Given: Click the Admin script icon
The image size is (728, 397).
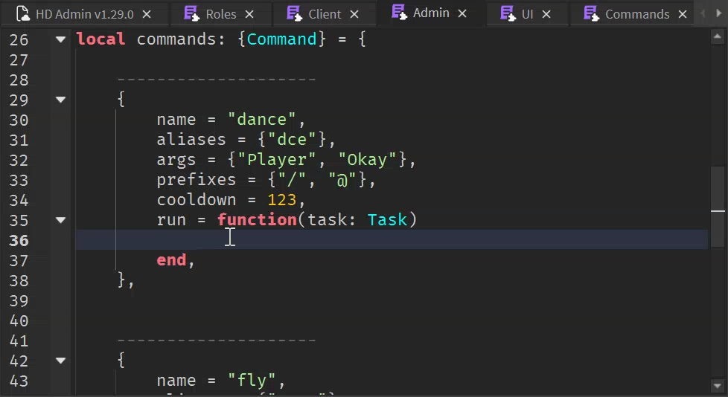Looking at the screenshot, I should [399, 12].
